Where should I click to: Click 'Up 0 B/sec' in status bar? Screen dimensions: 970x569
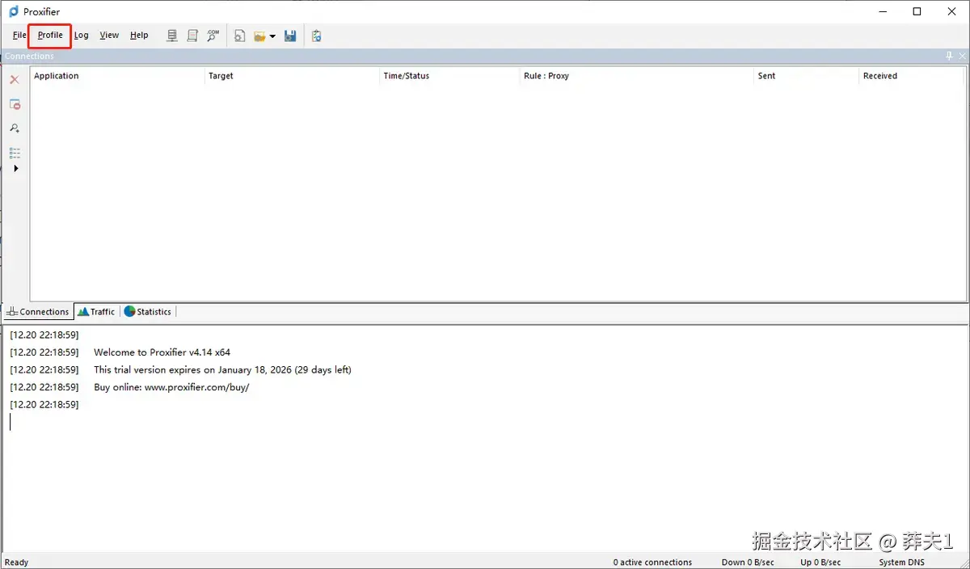[820, 563]
